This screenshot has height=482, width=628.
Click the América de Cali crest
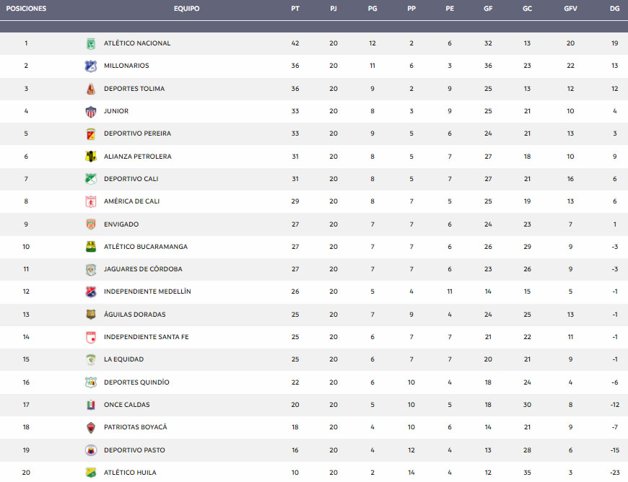(x=91, y=201)
